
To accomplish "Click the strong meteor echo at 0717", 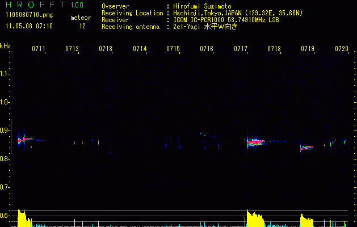I will click(255, 142).
